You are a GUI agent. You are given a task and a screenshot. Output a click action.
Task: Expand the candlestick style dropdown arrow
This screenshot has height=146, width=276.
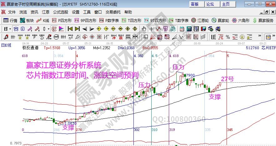coord(48,29)
